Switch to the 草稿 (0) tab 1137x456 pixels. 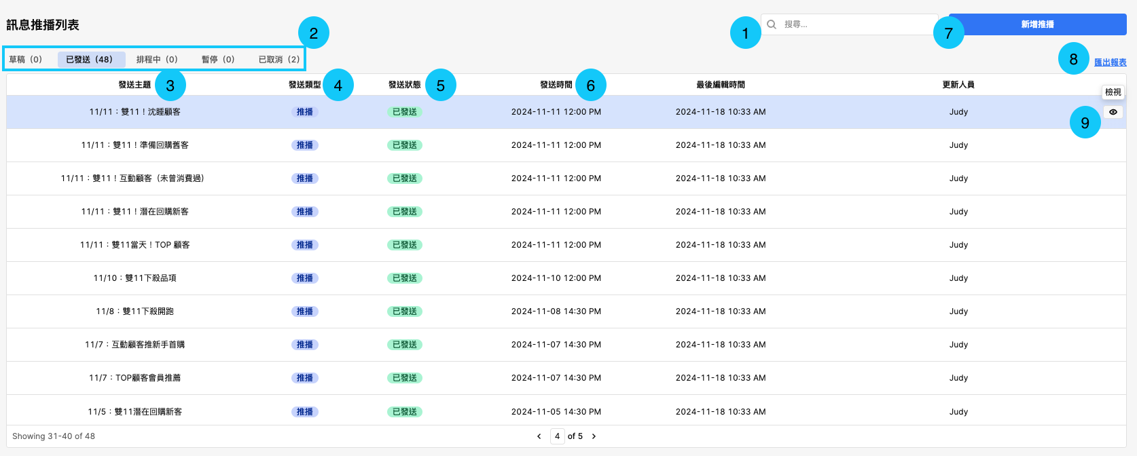pos(25,60)
